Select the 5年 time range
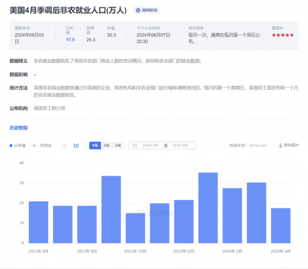The height and width of the screenshot is (269, 308). pos(118,146)
